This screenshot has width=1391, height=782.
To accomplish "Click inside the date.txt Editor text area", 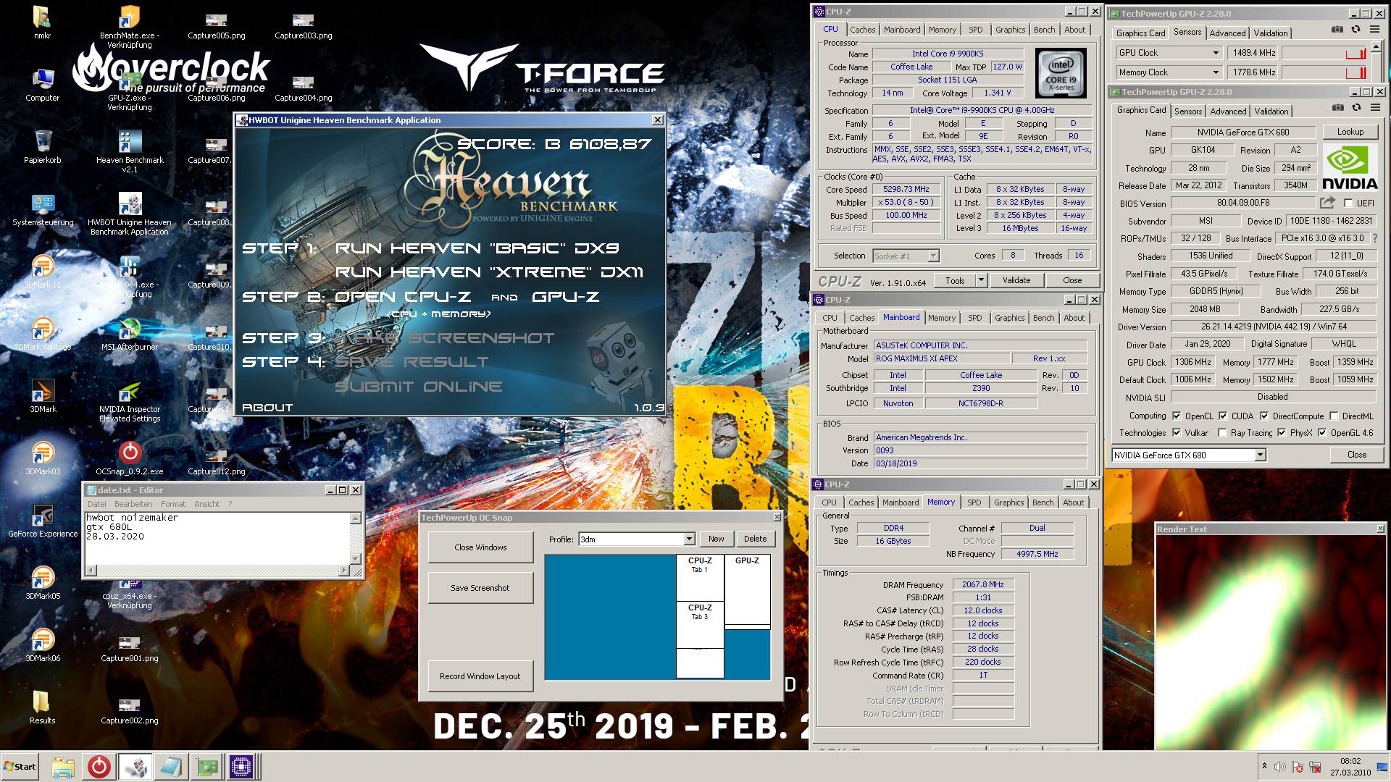I will 217,538.
